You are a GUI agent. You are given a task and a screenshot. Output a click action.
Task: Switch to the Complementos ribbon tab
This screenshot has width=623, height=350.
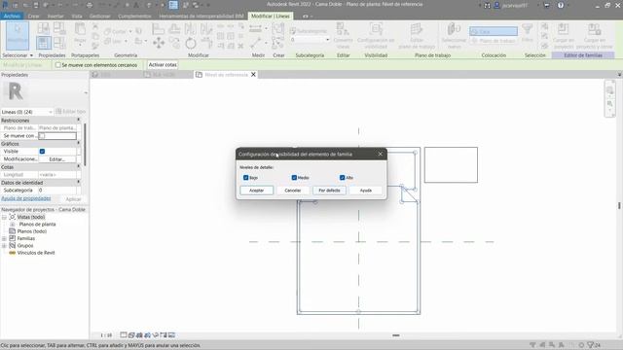pyautogui.click(x=134, y=17)
